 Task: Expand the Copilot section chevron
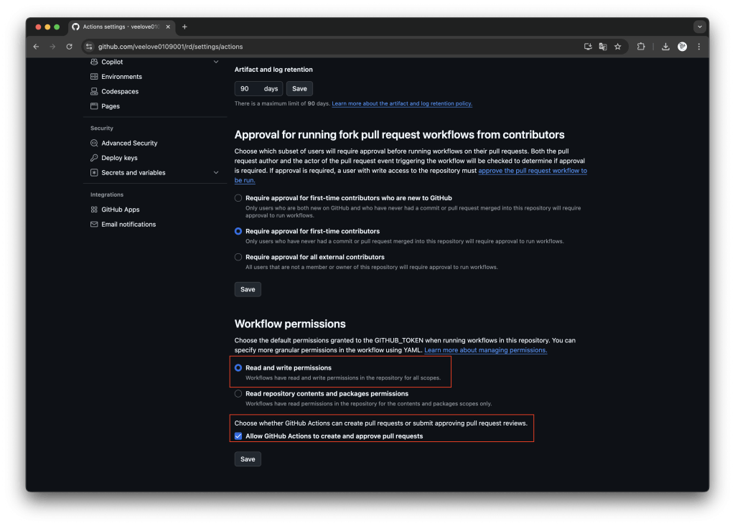[216, 62]
